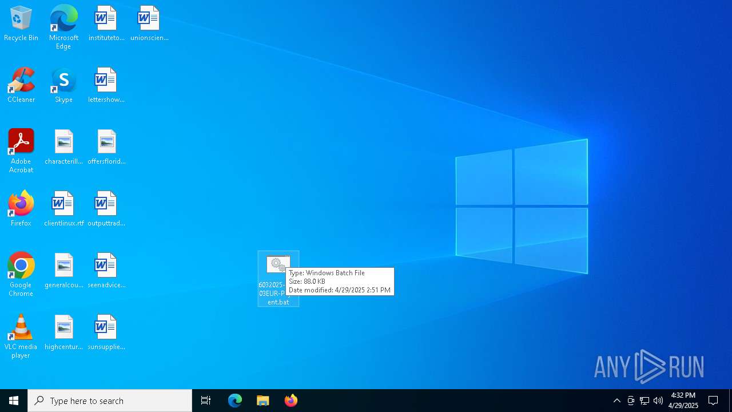Select the sunsupplie... Word document

[x=106, y=332]
